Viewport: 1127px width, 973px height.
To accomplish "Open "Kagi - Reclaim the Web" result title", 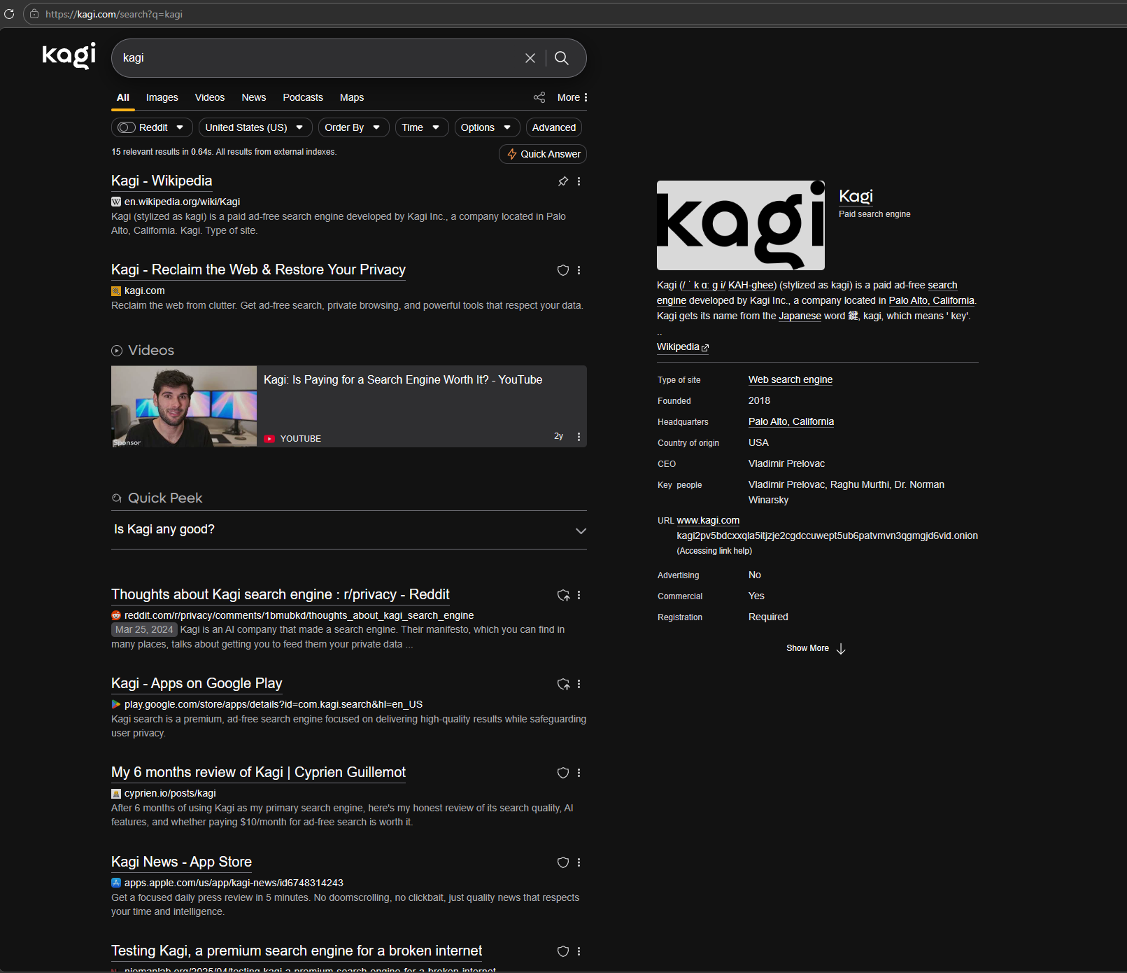I will [x=258, y=269].
